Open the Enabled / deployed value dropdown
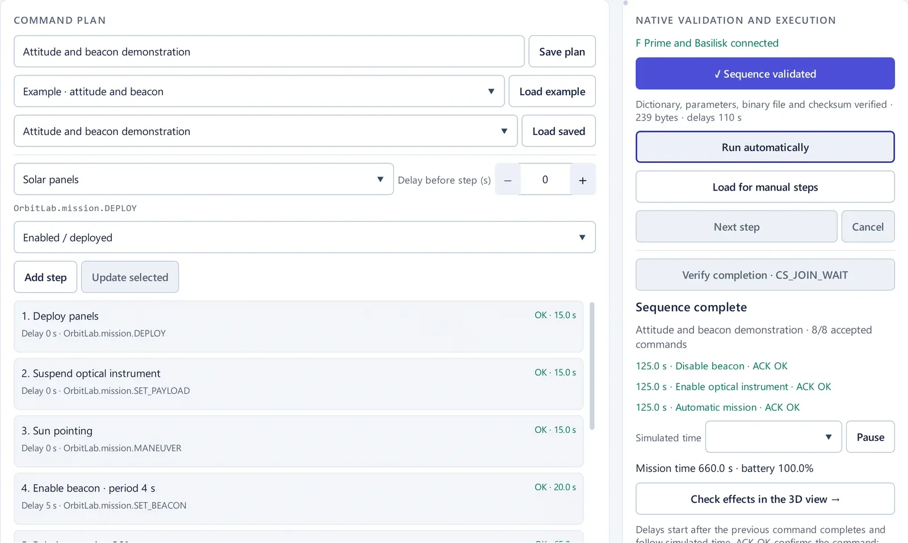The height and width of the screenshot is (543, 908). pos(305,237)
